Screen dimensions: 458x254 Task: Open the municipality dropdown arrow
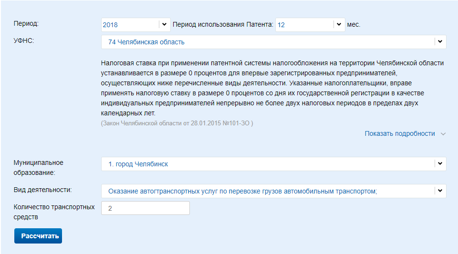(x=440, y=163)
